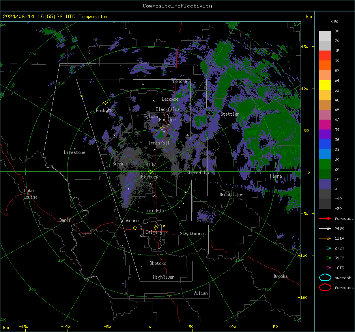Click the yellow diamond marker at Calgary
355x332 pixels.
click(156, 227)
